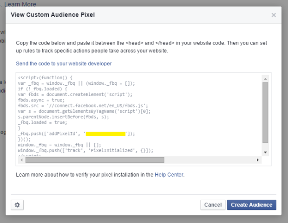The width and height of the screenshot is (288, 223).
Task: Click the 'PixelInitialized' track code line
Action: pos(85,150)
